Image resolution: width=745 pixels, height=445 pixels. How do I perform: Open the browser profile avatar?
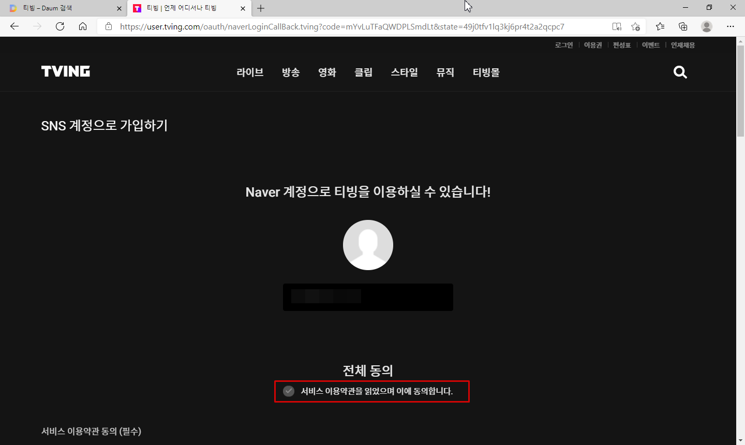click(x=707, y=26)
